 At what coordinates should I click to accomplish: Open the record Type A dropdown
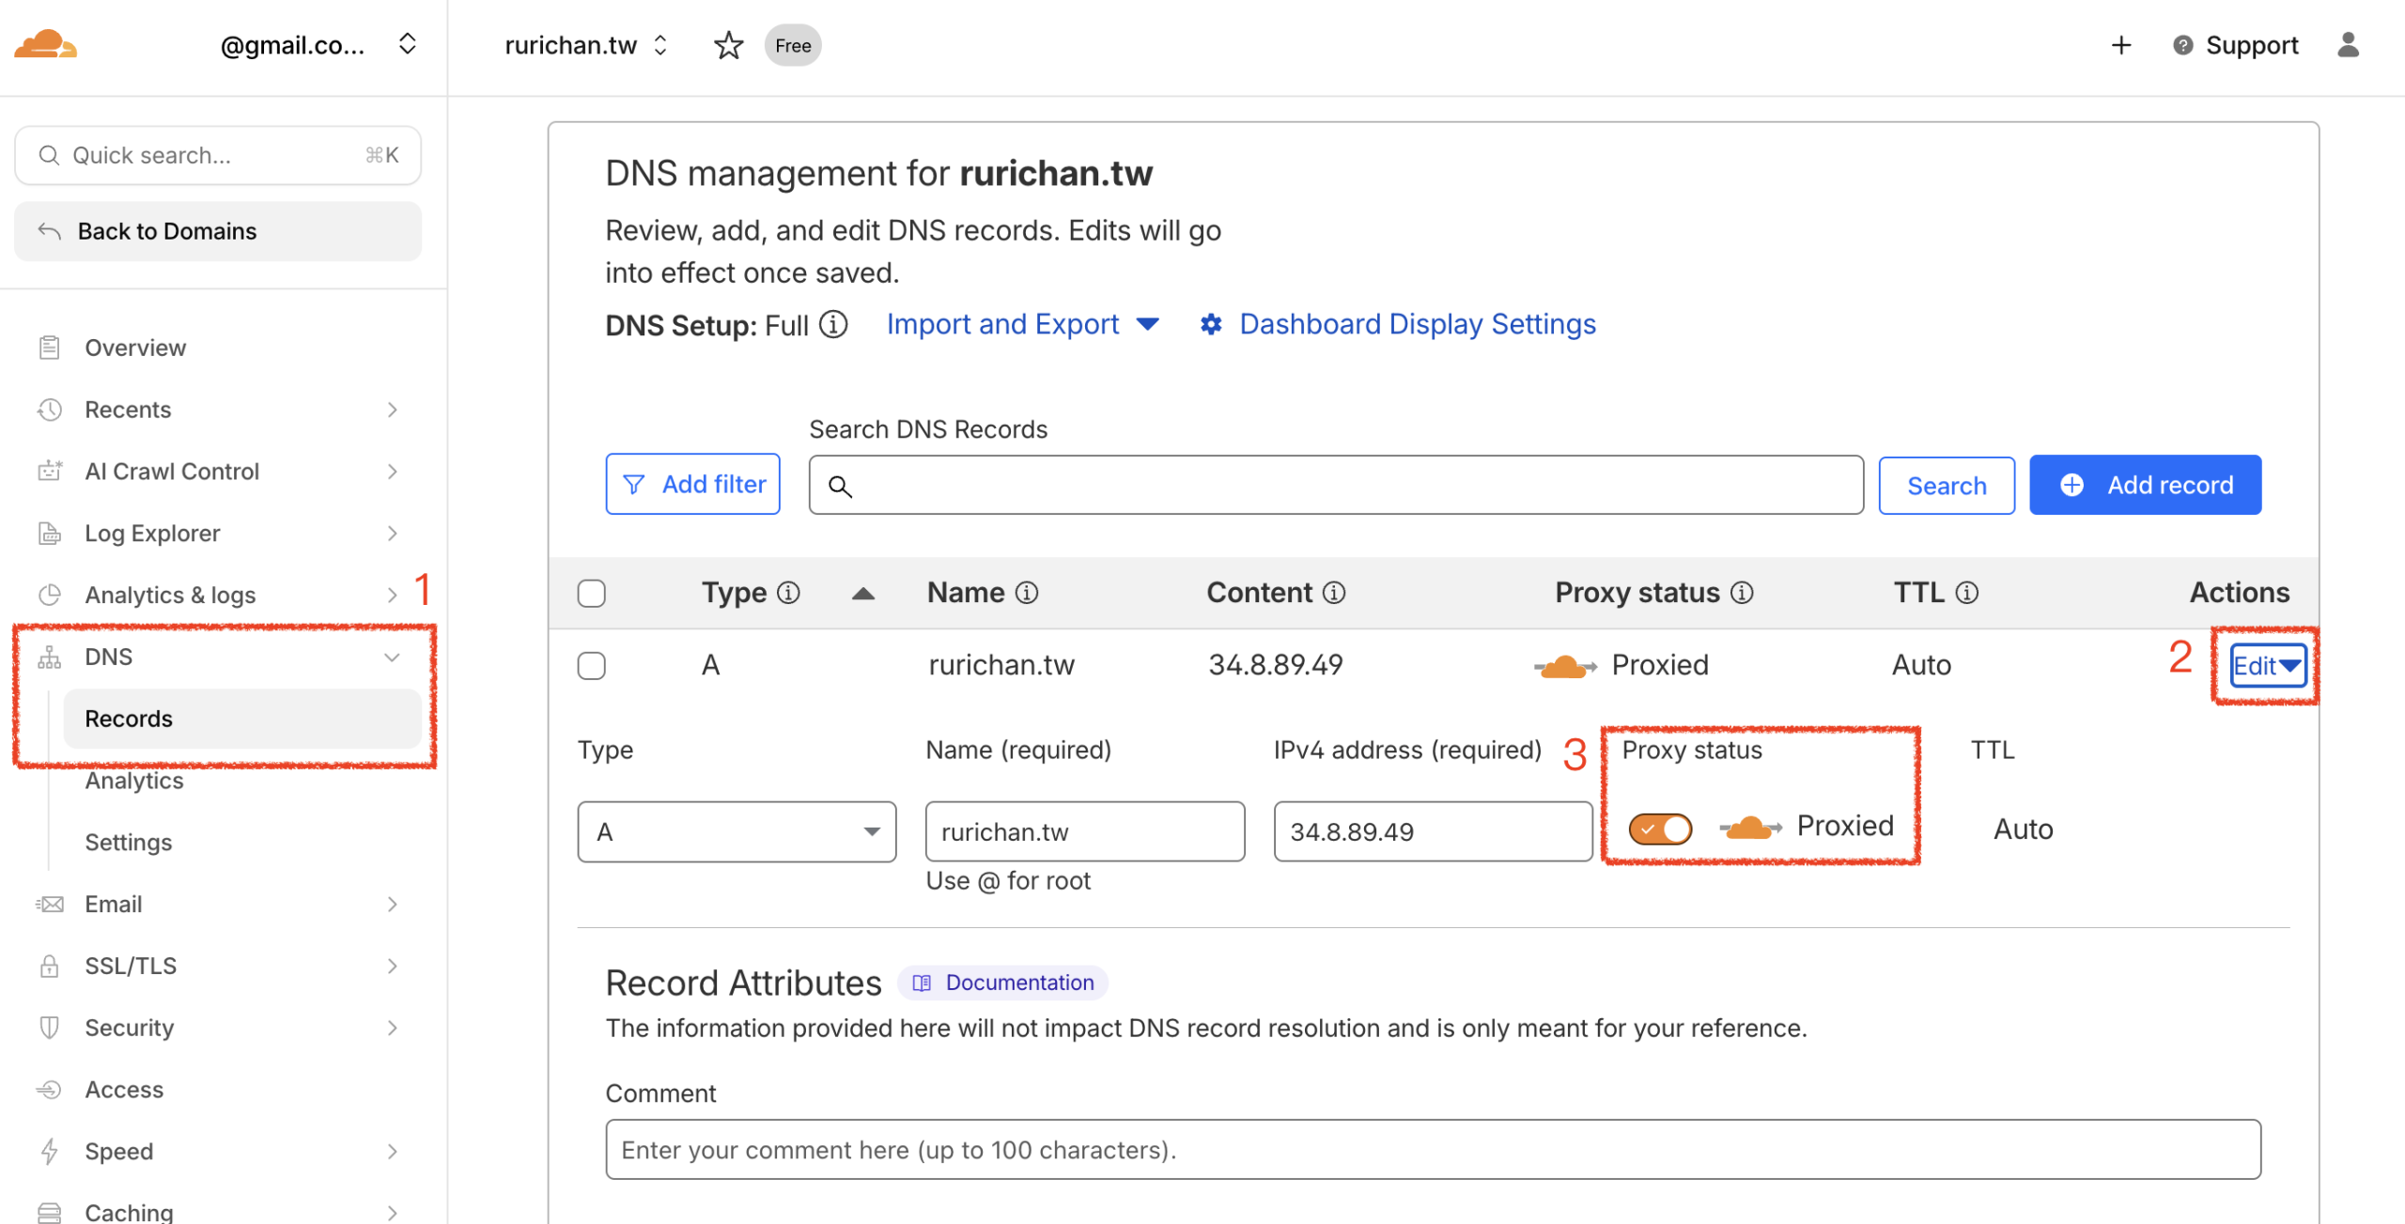[x=737, y=831]
